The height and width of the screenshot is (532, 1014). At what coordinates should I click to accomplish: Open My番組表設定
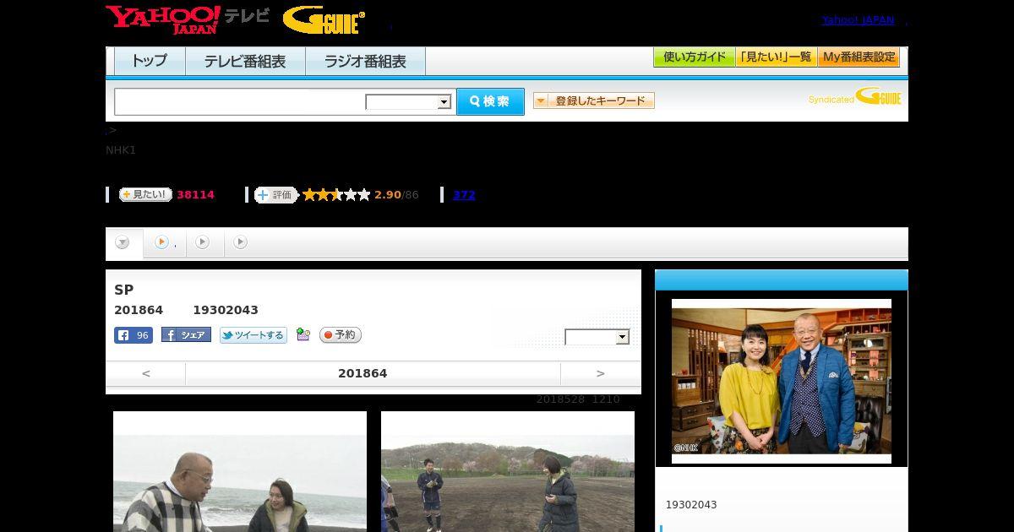pyautogui.click(x=859, y=57)
